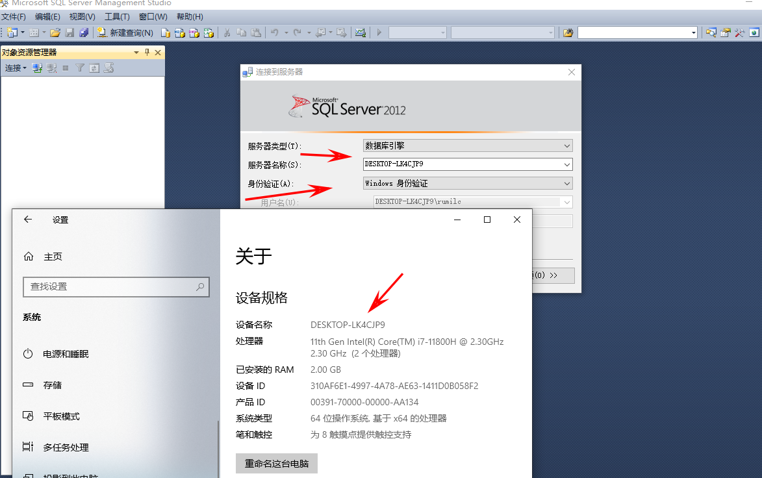Click the Open File folder icon
This screenshot has height=478, width=762.
click(55, 32)
